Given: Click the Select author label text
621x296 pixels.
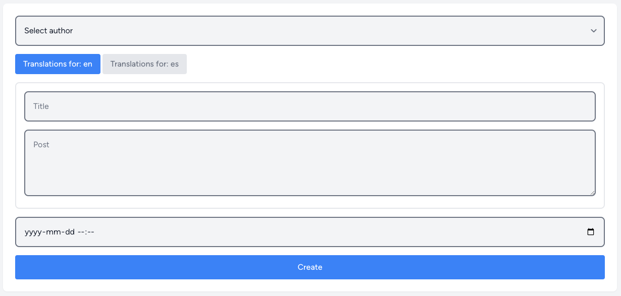Looking at the screenshot, I should click(48, 31).
